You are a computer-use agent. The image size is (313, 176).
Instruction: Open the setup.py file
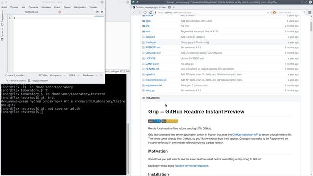click(x=150, y=91)
